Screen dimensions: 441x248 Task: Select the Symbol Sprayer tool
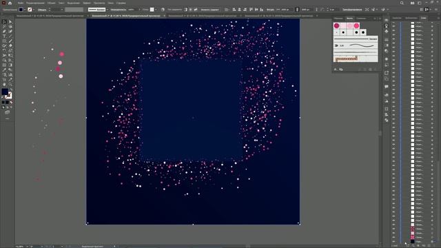pyautogui.click(x=4, y=75)
